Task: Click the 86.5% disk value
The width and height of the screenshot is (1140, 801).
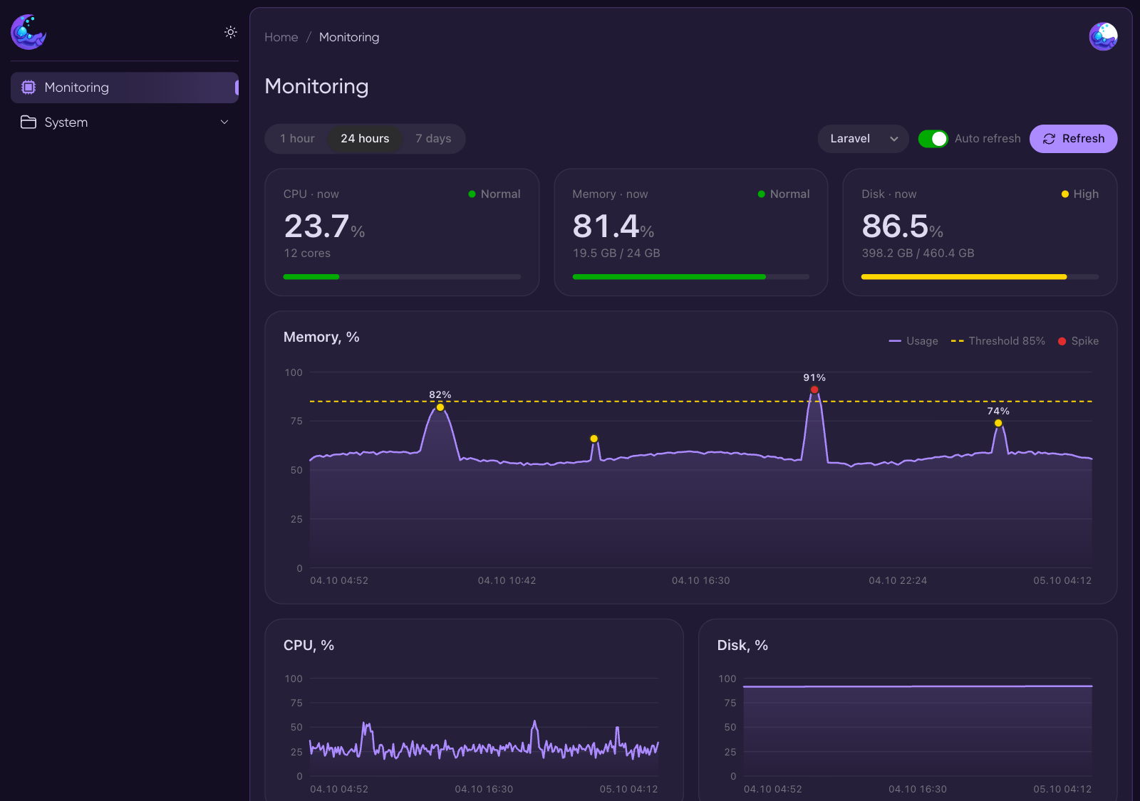Action: pos(902,226)
